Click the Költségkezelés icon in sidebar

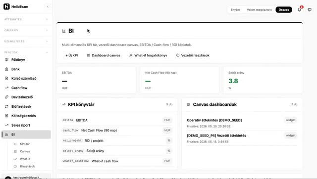pyautogui.click(x=6, y=116)
